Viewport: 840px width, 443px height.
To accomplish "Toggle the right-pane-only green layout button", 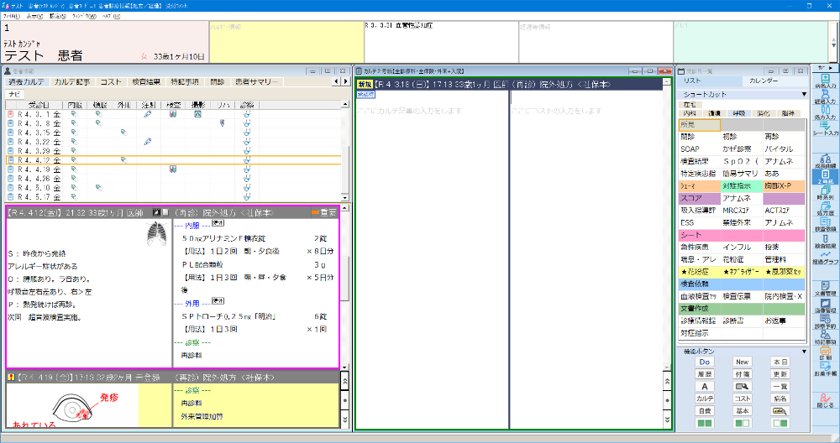I will pyautogui.click(x=780, y=424).
